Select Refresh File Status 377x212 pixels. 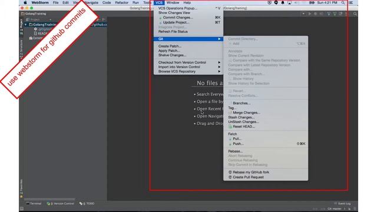click(x=188, y=31)
